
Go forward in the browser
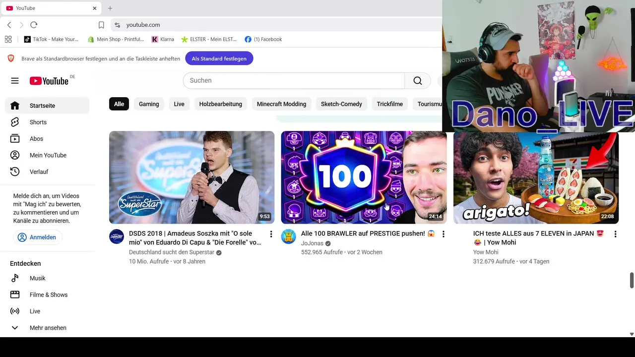pyautogui.click(x=21, y=25)
